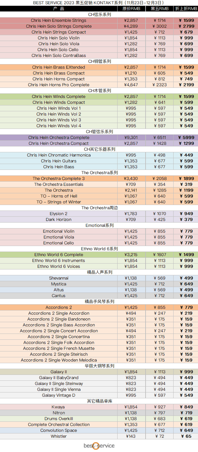Select 'Ethno World 6 Instruments' row
This screenshot has height=452, width=198.
click(59, 261)
